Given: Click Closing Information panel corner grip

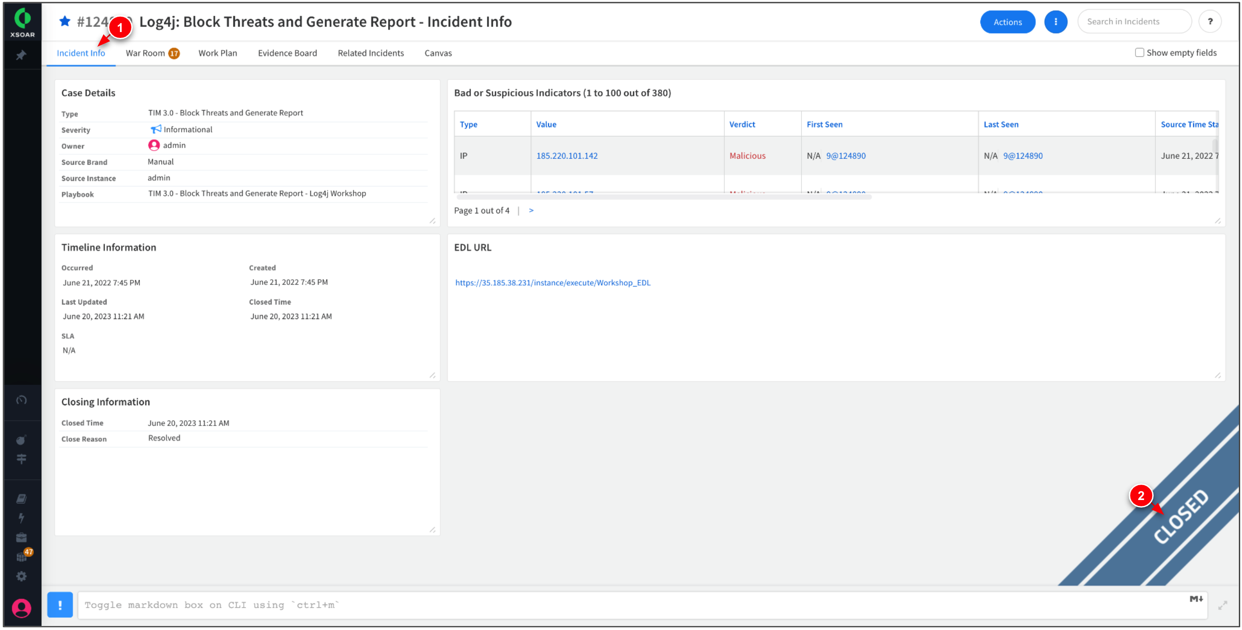Looking at the screenshot, I should [432, 530].
